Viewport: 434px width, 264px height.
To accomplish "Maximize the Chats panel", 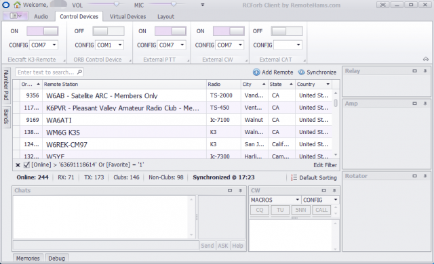I will coord(230,190).
